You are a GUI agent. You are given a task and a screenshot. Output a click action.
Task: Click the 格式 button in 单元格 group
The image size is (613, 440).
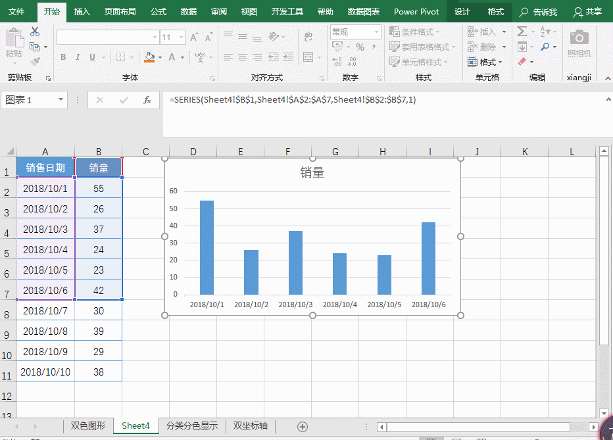483,61
